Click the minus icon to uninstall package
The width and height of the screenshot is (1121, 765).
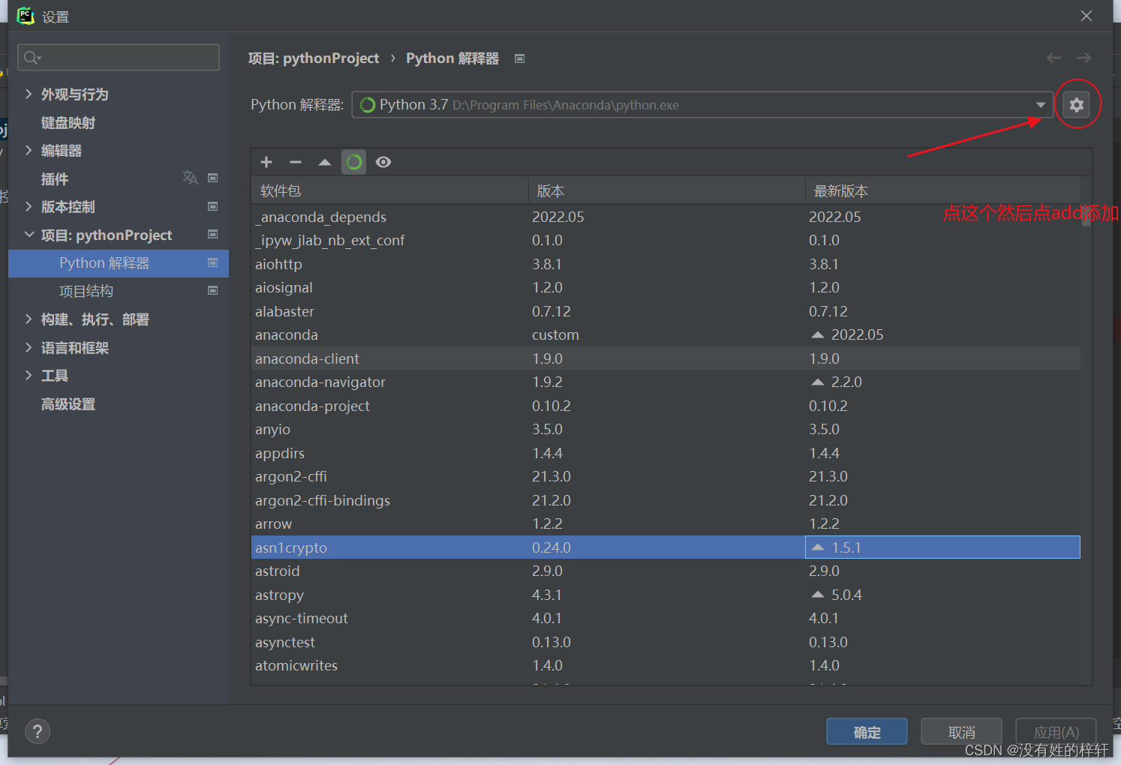[x=296, y=162]
